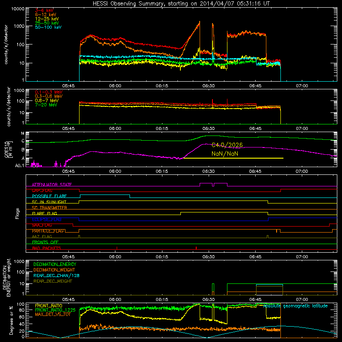Click the M class GOES axis label
The width and height of the screenshot is (342, 342).
click(23, 133)
